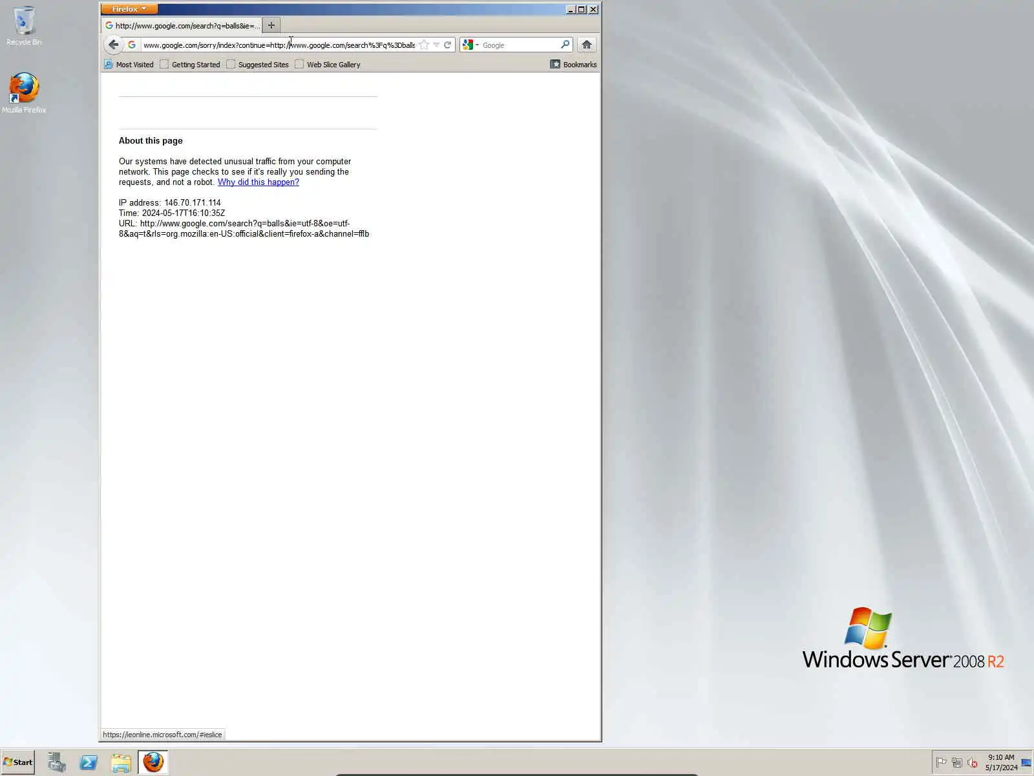The height and width of the screenshot is (776, 1034).
Task: Open the Recycle Bin desktop icon
Action: click(x=24, y=27)
